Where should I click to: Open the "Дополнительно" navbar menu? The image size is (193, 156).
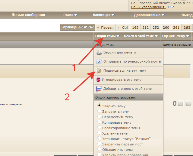149,15
